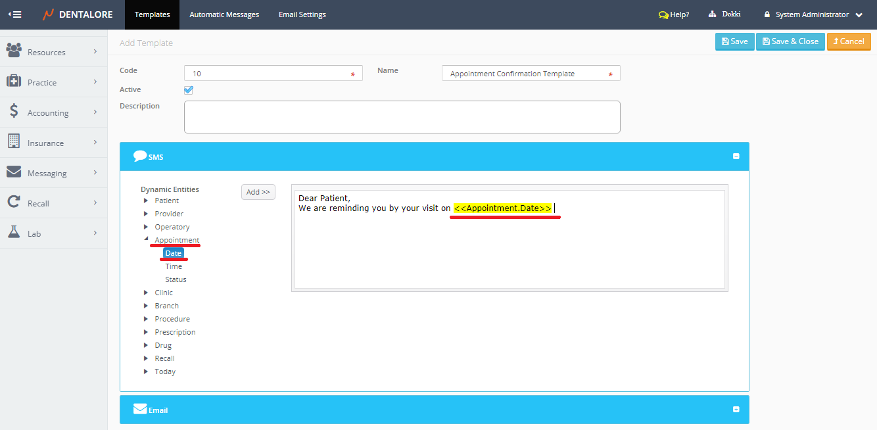Collapse the Appointment tree node
The height and width of the screenshot is (430, 877).
pyautogui.click(x=146, y=239)
